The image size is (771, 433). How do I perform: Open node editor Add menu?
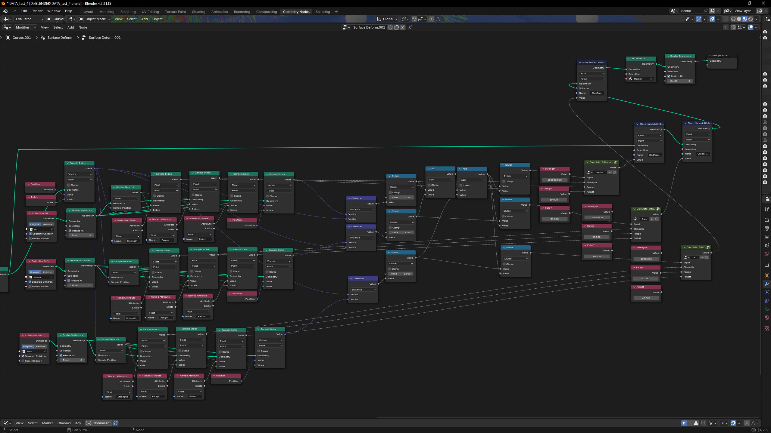70,27
